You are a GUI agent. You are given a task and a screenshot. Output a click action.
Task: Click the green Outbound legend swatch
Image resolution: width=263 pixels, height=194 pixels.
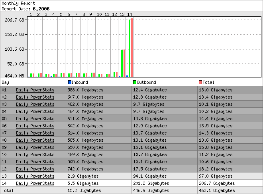(135, 82)
